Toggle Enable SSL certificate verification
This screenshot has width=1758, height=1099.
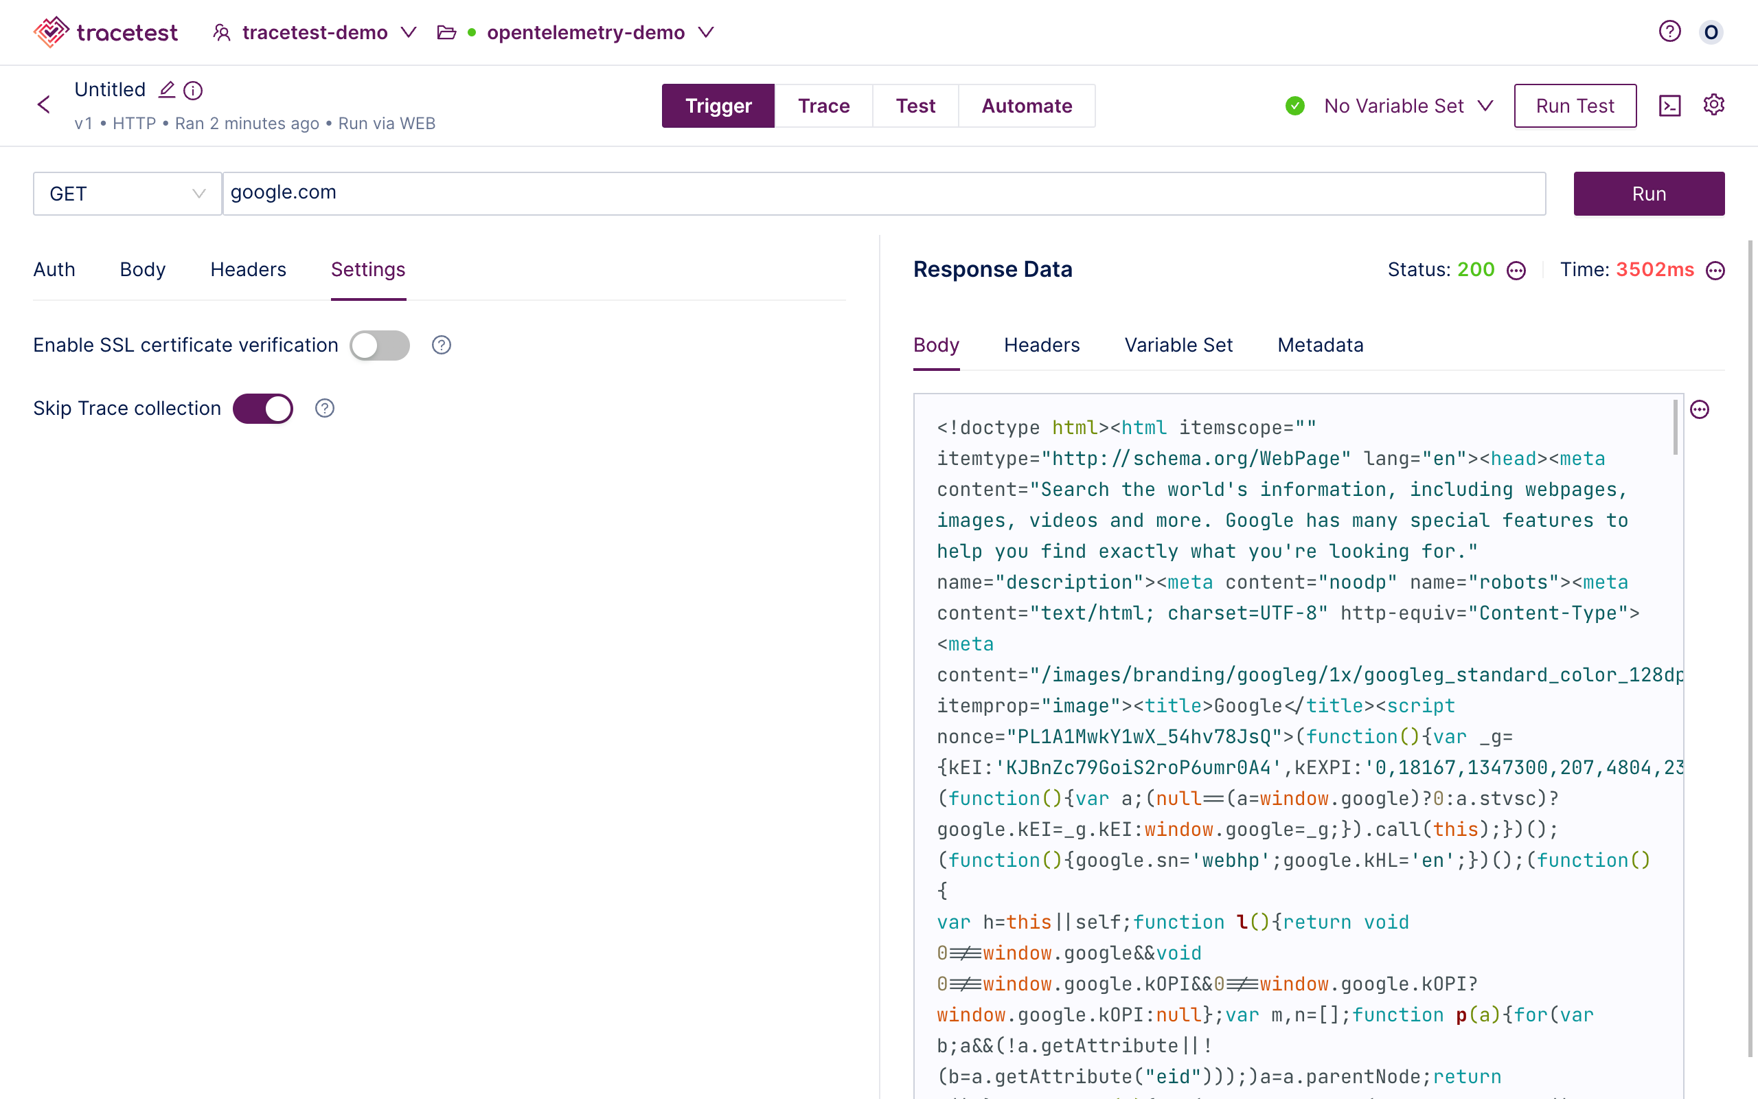[x=379, y=345]
